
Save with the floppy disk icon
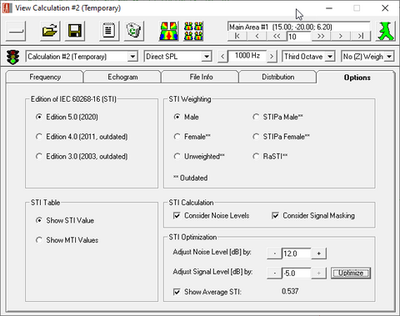click(75, 31)
